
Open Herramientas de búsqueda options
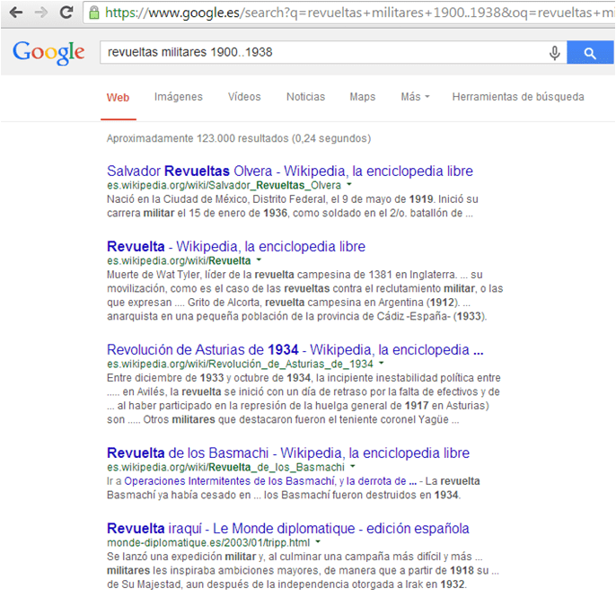pos(518,97)
